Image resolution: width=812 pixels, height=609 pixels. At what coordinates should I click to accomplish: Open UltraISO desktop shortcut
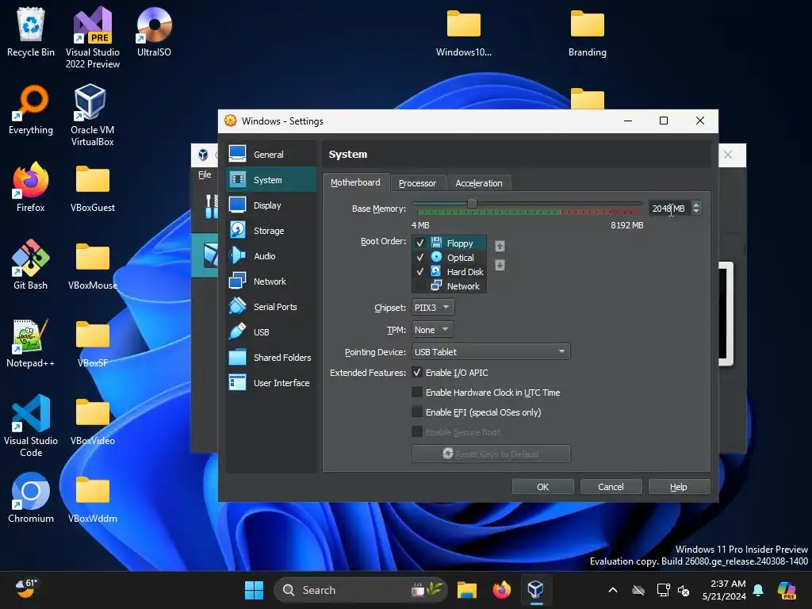155,32
